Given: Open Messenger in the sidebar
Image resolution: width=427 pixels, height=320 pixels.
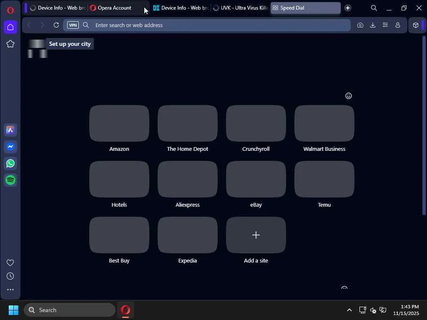Looking at the screenshot, I should [10, 147].
